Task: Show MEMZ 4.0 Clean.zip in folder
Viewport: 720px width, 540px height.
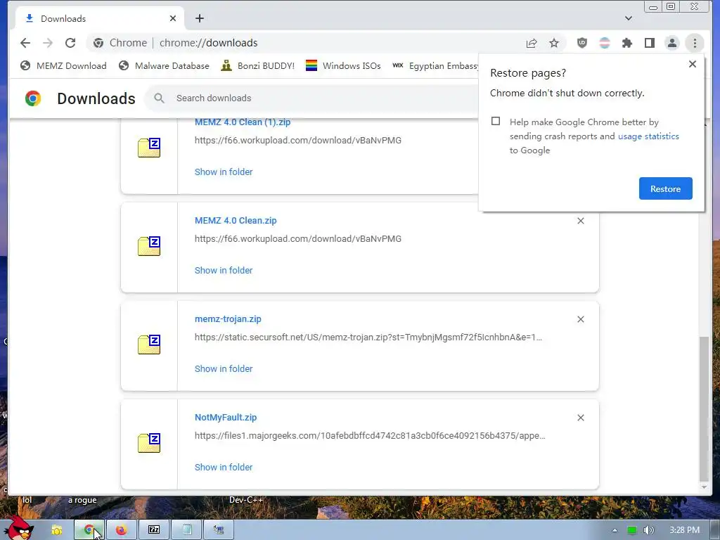Action: pyautogui.click(x=224, y=270)
